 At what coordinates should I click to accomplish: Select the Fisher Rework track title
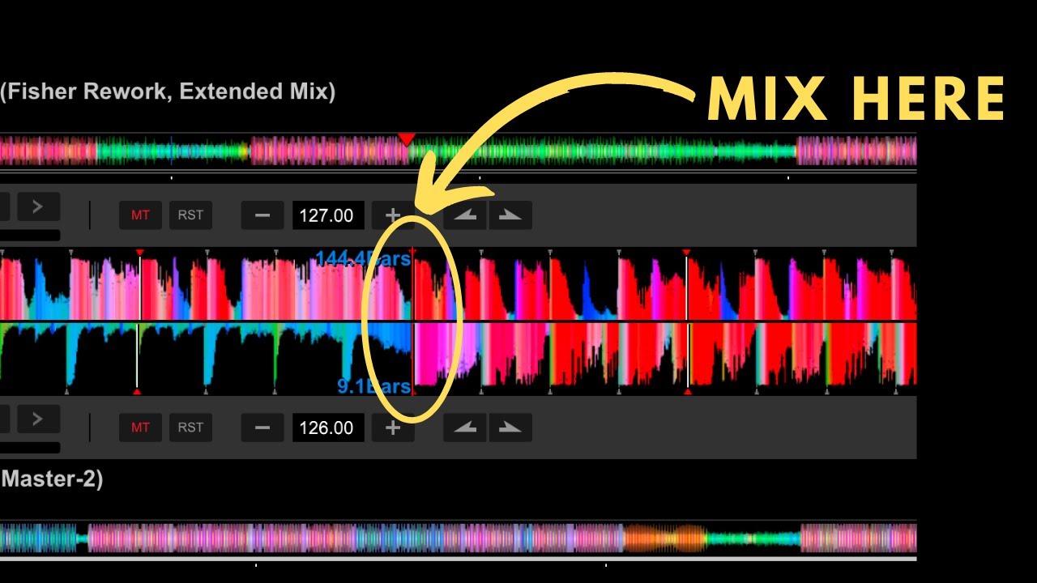pos(168,91)
